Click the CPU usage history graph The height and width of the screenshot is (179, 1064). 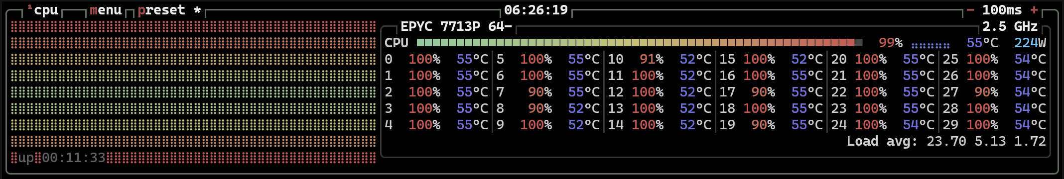[x=193, y=92]
